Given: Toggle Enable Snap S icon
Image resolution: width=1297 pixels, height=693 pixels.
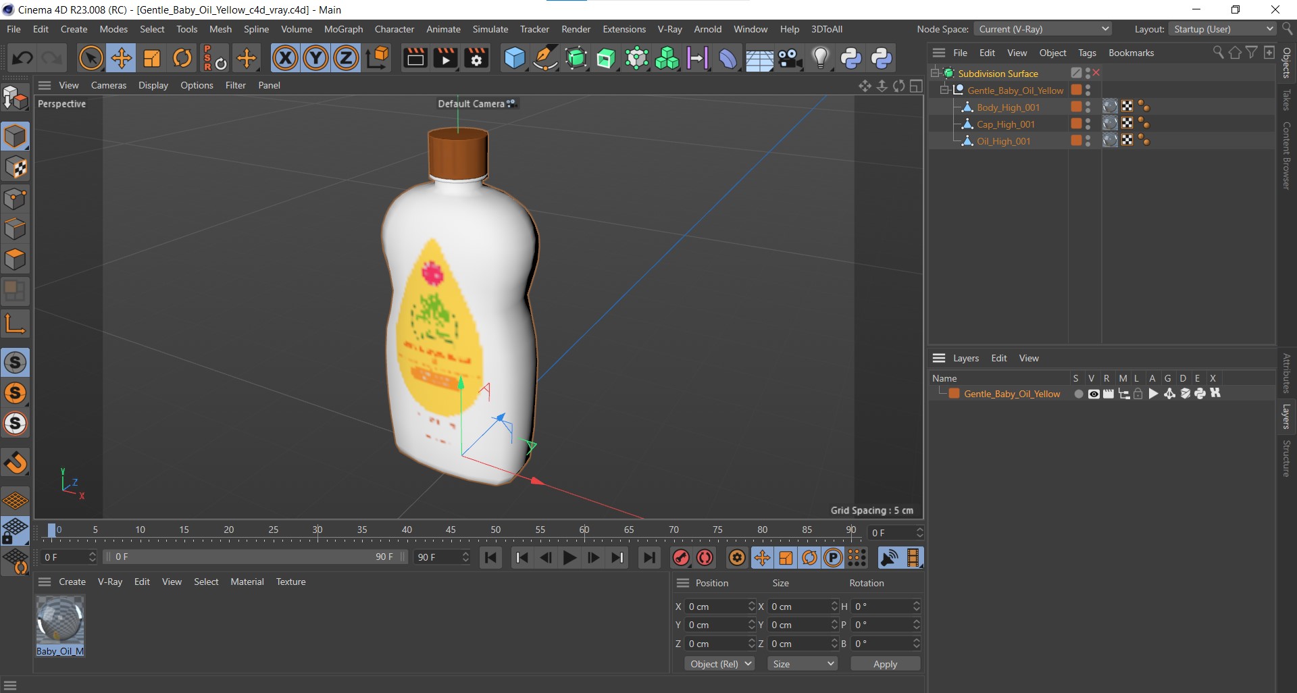Looking at the screenshot, I should point(16,363).
